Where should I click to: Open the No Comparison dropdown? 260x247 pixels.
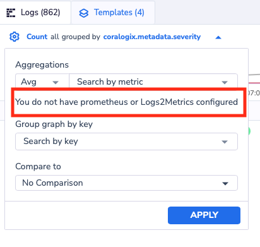click(x=126, y=183)
